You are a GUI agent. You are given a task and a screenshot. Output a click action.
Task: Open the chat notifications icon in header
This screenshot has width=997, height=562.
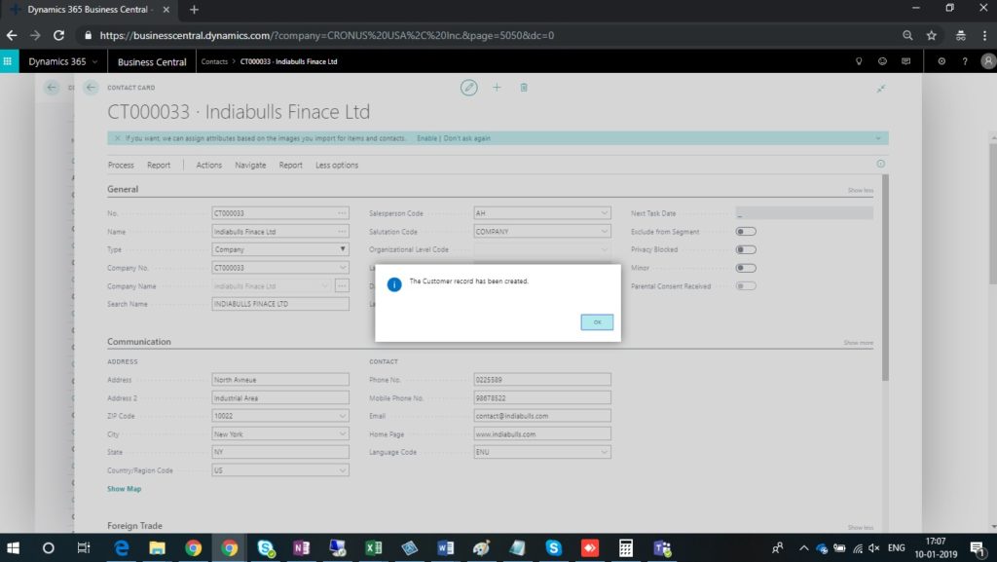coord(906,61)
